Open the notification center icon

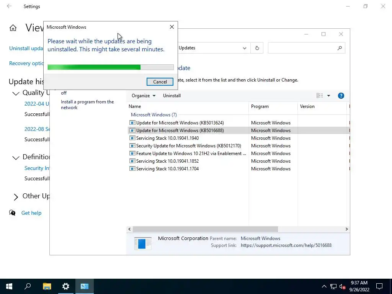pos(379,286)
